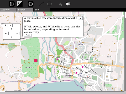Image resolution: width=126 pixels, height=94 pixels.
Task: Click the zoom out magnifier icon
Action: point(31,4)
